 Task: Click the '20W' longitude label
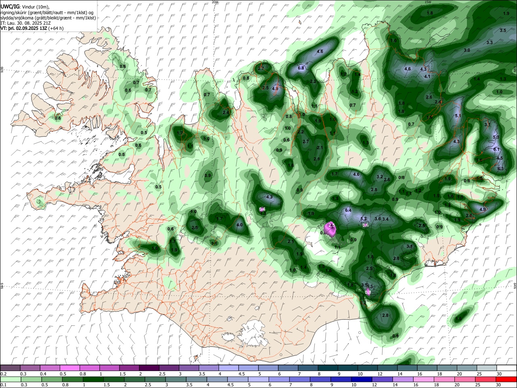pos(215,2)
